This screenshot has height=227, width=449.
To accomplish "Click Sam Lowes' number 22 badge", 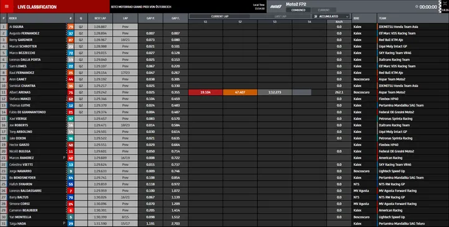I will click(x=70, y=67).
